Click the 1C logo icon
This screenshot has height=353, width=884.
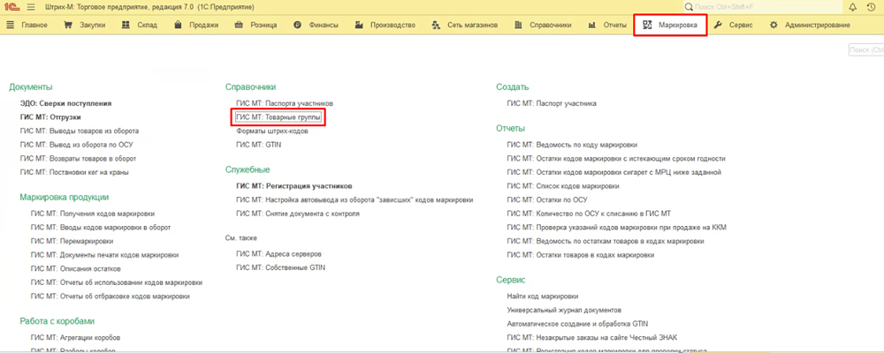coord(12,6)
